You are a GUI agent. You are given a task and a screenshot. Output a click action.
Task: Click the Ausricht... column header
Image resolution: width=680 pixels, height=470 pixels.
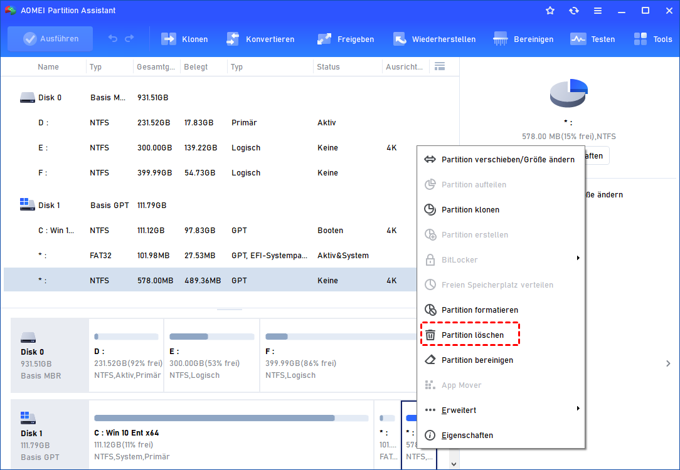[404, 66]
